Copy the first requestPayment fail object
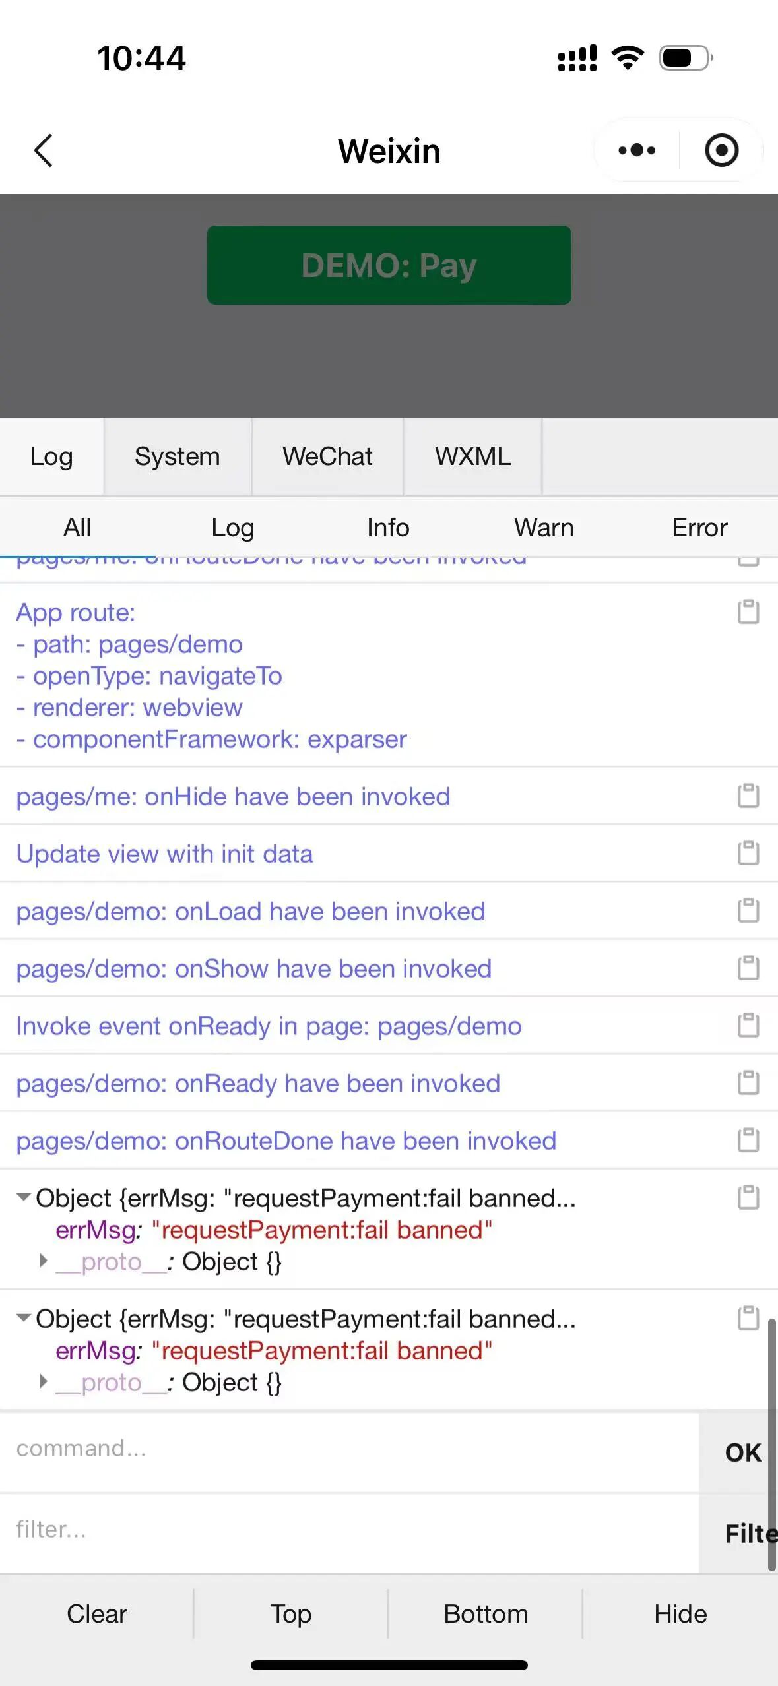 coord(748,1198)
